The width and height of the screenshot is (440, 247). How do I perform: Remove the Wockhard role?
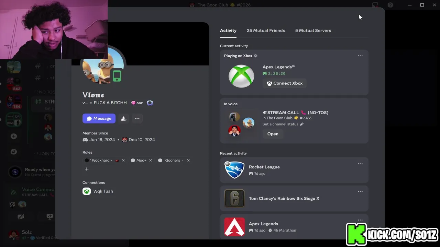[x=123, y=160]
